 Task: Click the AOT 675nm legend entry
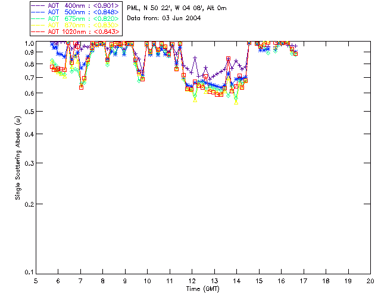[x=76, y=18]
